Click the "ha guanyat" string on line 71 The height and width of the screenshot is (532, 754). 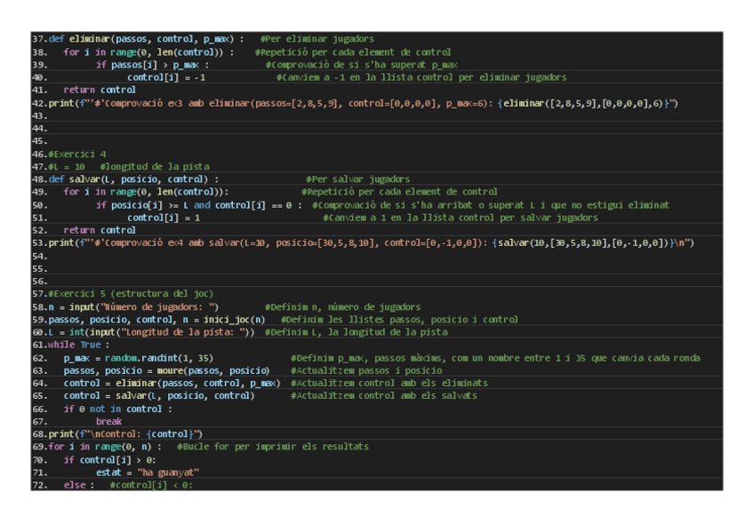click(x=168, y=472)
